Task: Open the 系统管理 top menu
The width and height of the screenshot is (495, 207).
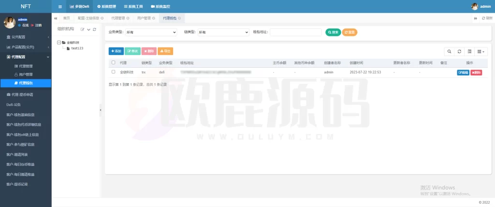Action: (107, 6)
